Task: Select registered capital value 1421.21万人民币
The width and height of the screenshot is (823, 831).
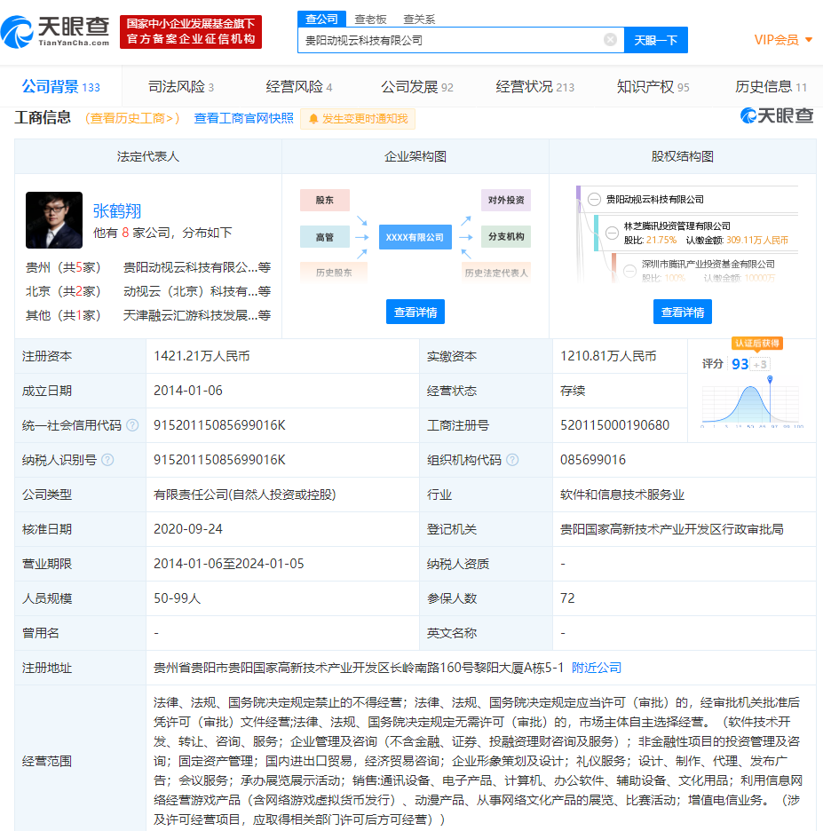Action: click(x=202, y=356)
